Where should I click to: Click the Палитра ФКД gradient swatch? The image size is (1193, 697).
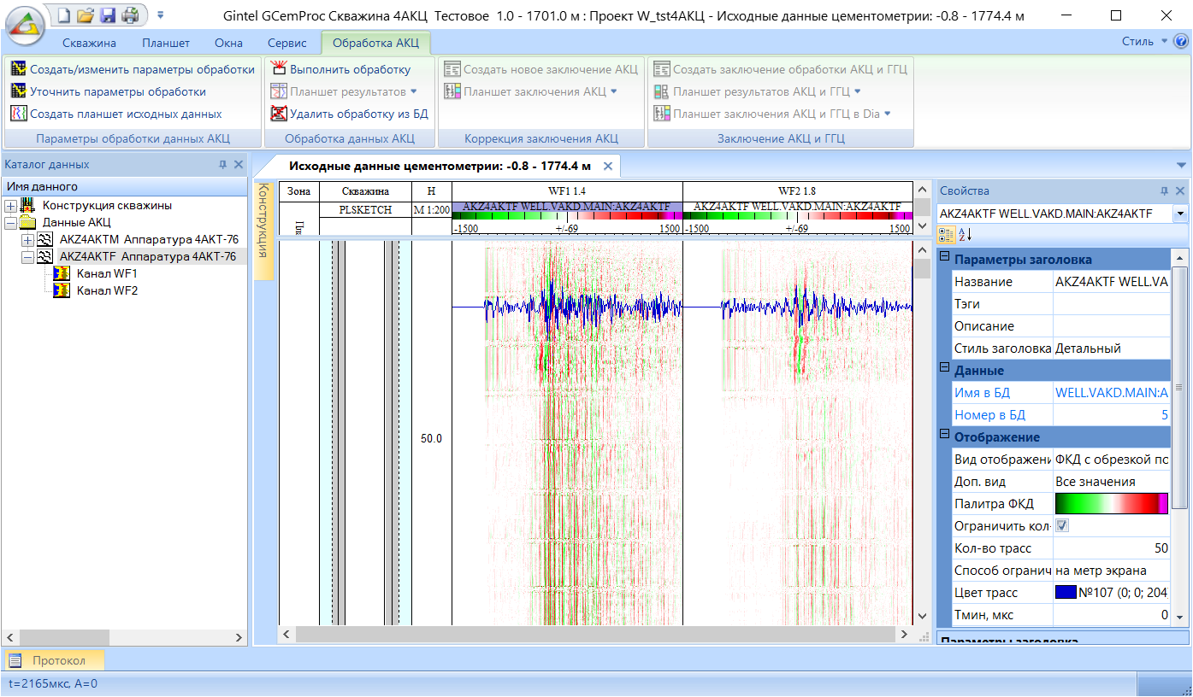1111,504
